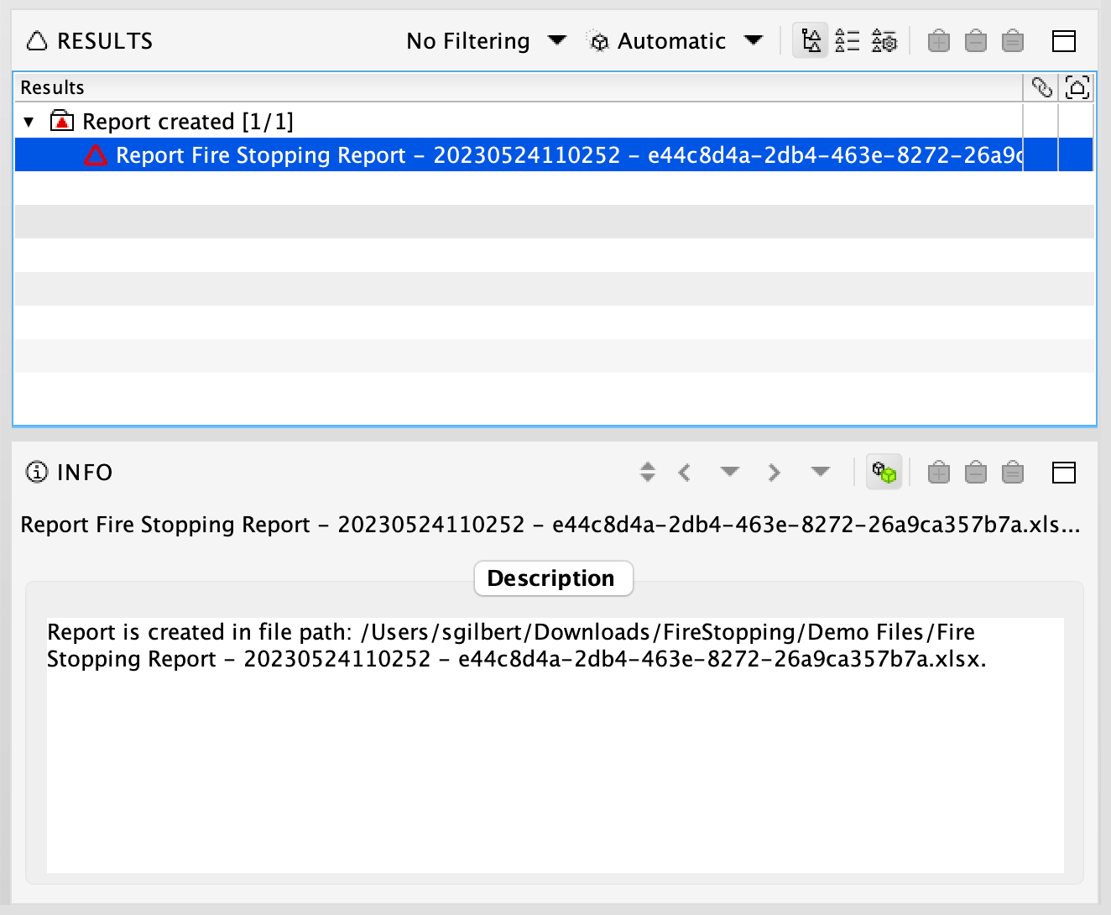
Task: Open the No Filtering dropdown
Action: tap(486, 41)
